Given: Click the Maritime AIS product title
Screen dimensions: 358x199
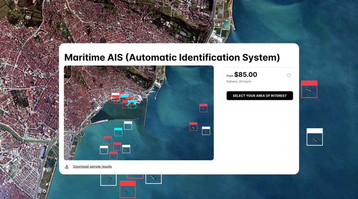Looking at the screenshot, I should [x=172, y=57].
